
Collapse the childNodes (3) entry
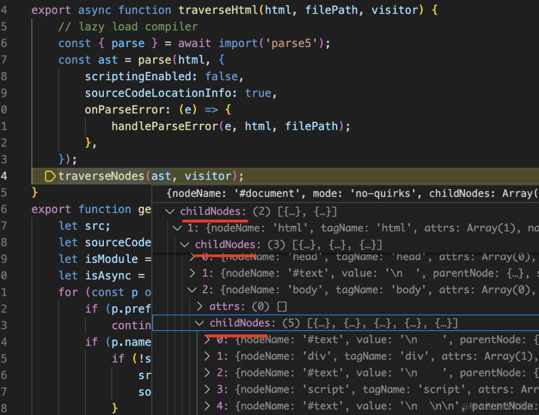(185, 244)
